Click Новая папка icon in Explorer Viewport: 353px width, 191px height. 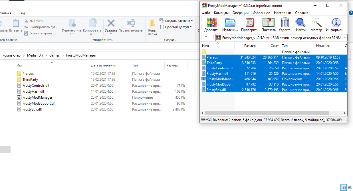click(152, 23)
